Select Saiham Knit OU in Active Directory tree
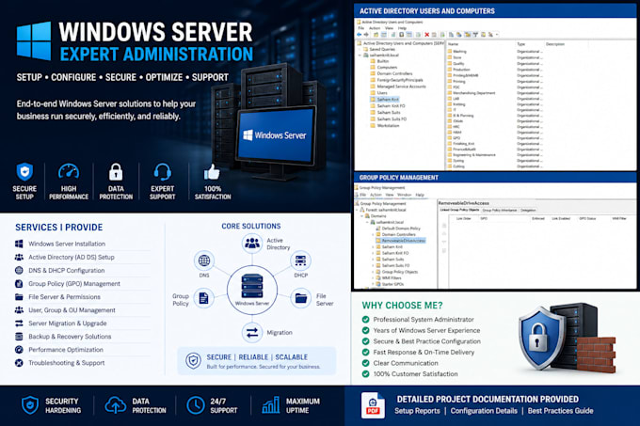640x426 pixels. [x=385, y=100]
